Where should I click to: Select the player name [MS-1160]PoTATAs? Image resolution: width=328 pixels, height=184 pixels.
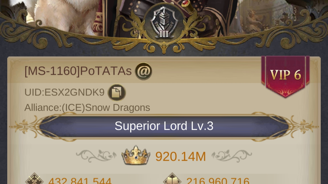[x=78, y=71]
